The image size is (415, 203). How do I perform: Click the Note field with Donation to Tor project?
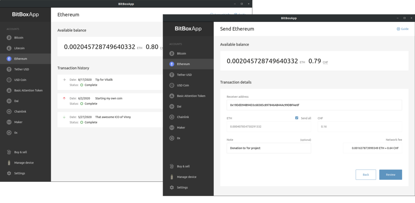(x=269, y=148)
